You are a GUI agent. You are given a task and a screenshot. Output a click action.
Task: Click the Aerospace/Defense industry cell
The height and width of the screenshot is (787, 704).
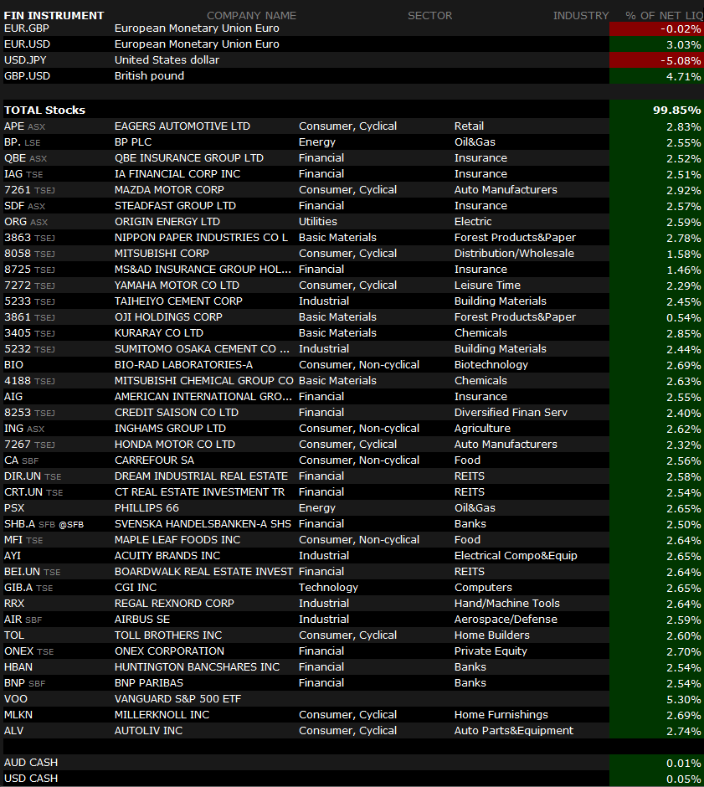click(x=506, y=620)
